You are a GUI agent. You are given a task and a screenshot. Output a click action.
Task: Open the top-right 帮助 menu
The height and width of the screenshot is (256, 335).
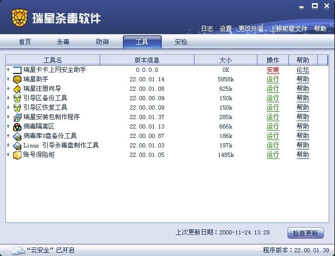coord(320,29)
